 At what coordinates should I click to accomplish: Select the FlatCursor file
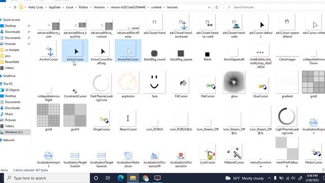[x=208, y=87]
